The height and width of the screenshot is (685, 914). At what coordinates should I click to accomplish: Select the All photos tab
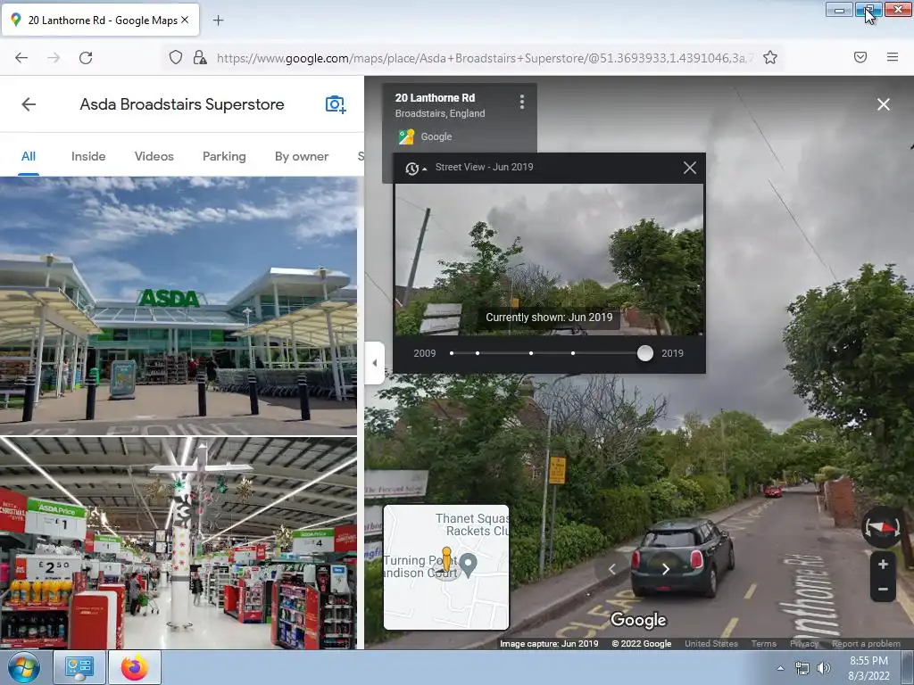(x=29, y=156)
